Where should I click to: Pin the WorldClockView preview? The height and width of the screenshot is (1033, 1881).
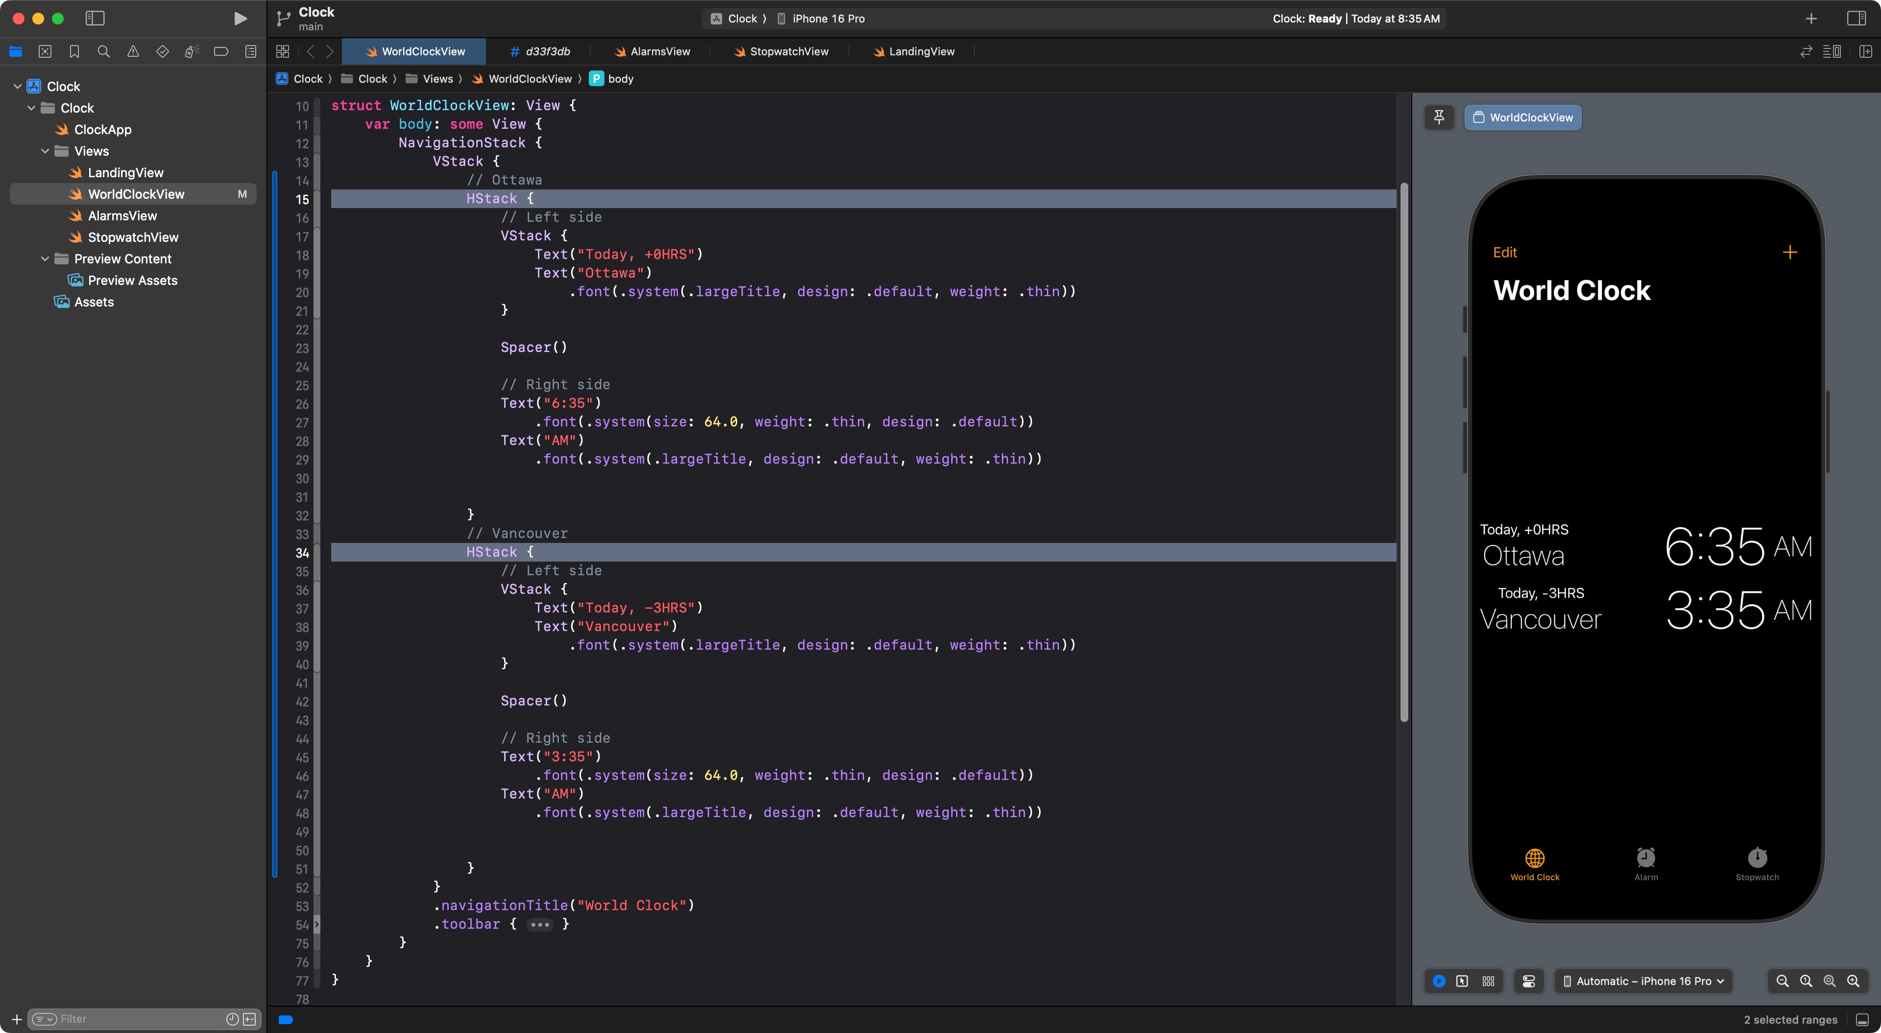tap(1439, 117)
